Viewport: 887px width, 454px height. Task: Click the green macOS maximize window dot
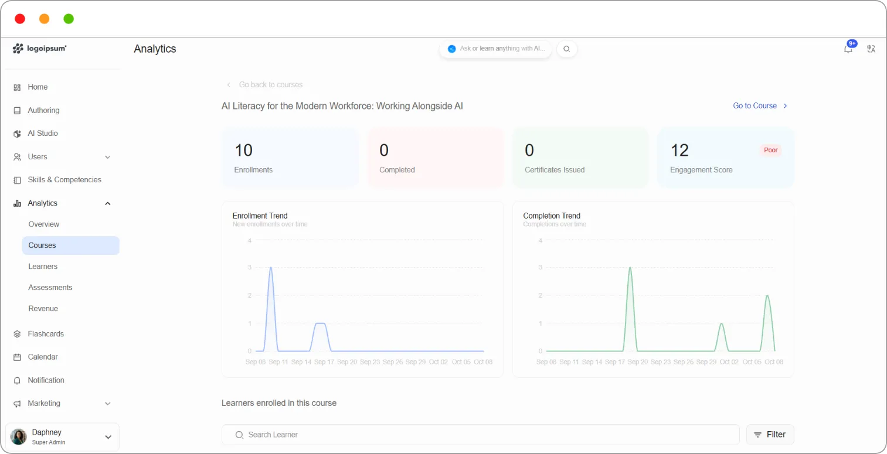pyautogui.click(x=69, y=19)
